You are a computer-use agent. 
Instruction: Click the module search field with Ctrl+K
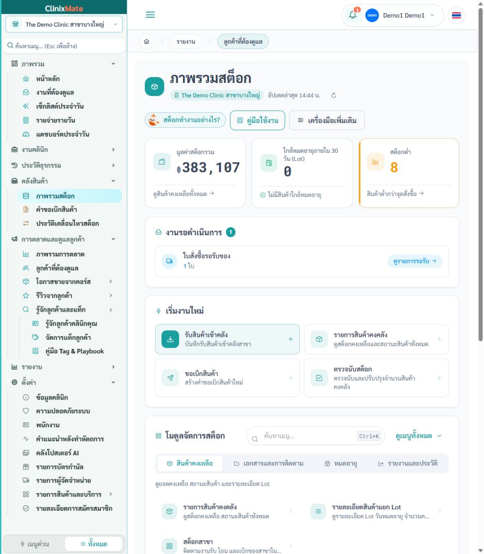pos(315,436)
